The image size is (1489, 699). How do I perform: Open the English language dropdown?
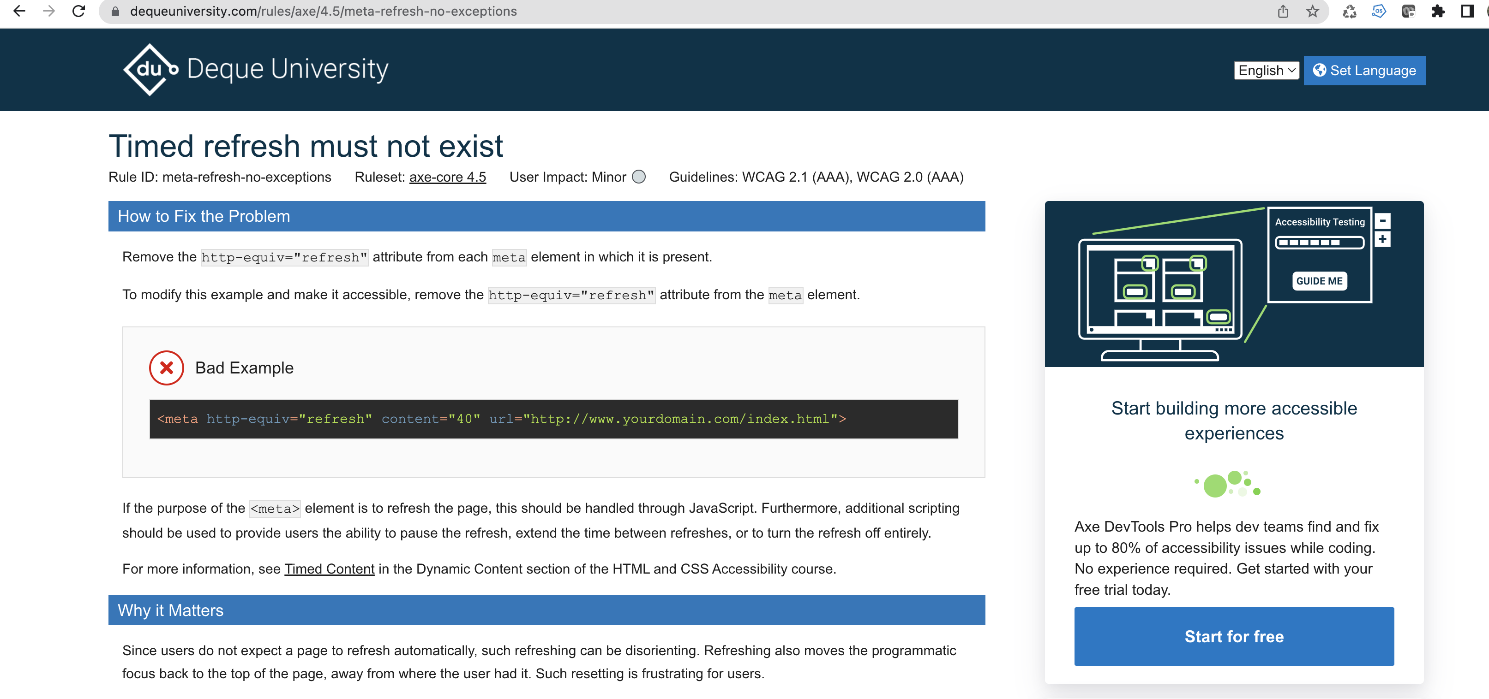1266,71
